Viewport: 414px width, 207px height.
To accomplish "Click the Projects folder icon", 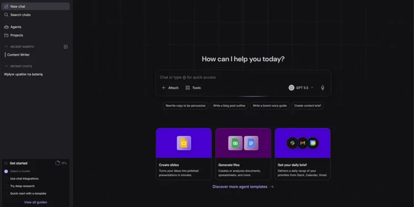I will (6, 35).
